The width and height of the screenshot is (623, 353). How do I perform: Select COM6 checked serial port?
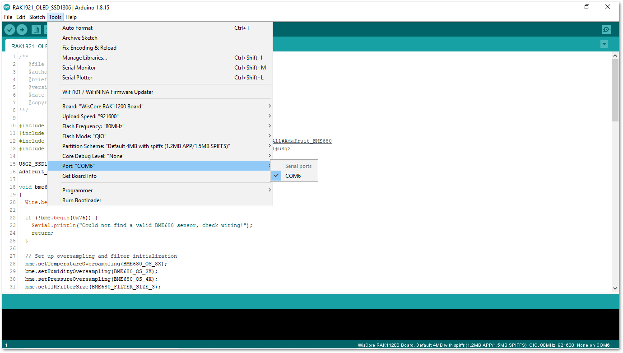[294, 176]
